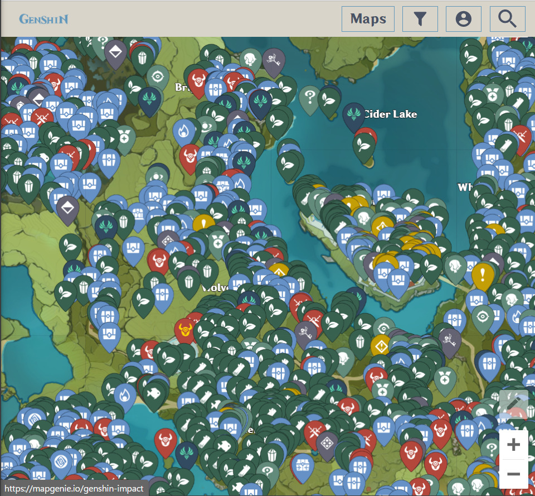Select teal eye marker above the Bri label
This screenshot has width=535, height=496.
[158, 78]
